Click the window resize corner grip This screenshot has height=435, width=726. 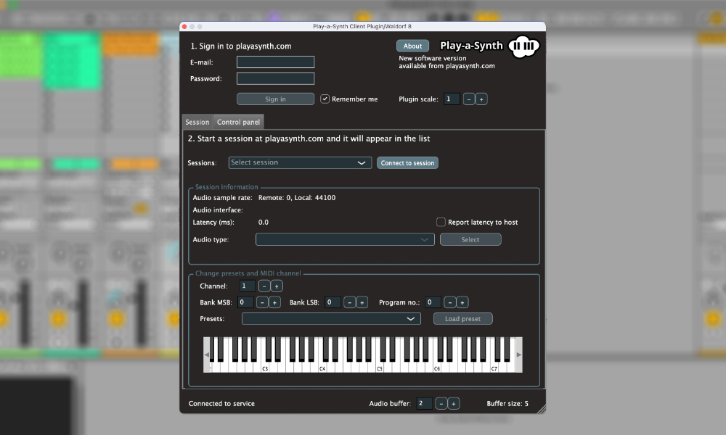click(542, 409)
